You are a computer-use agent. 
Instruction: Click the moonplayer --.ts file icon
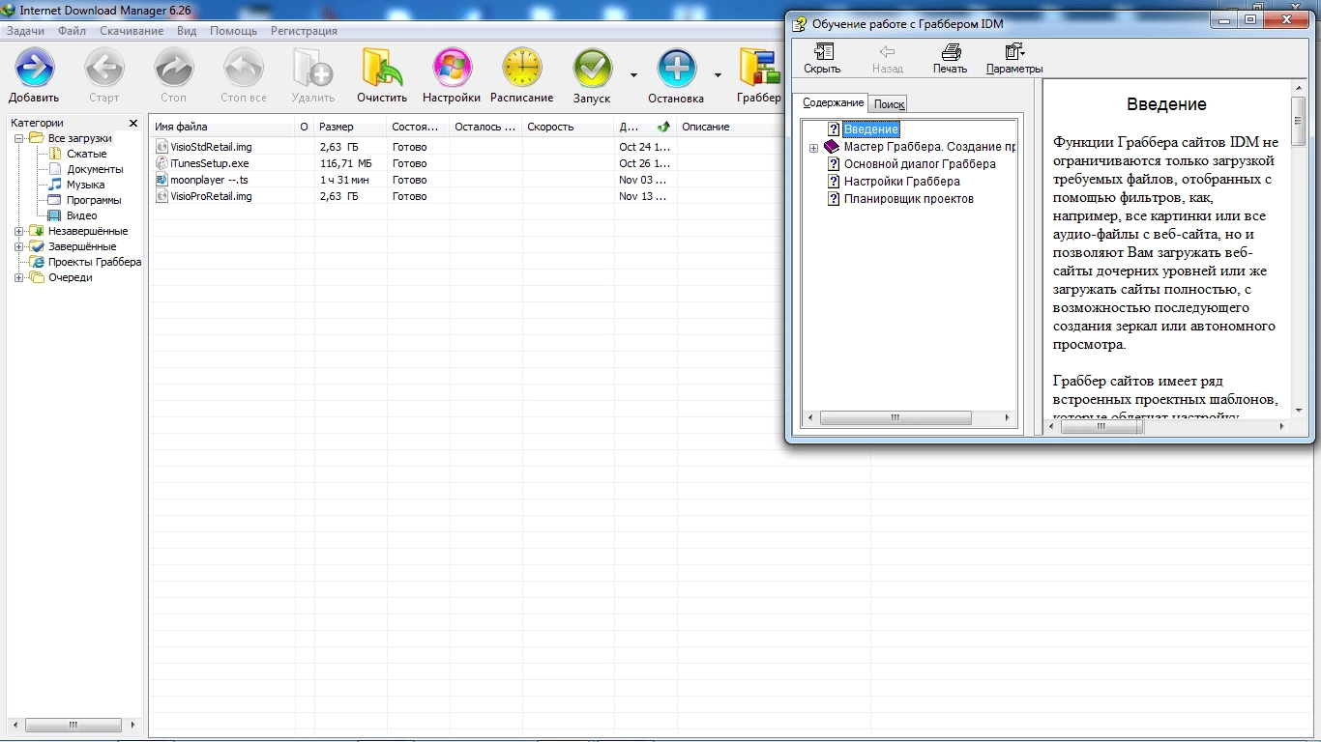click(162, 180)
